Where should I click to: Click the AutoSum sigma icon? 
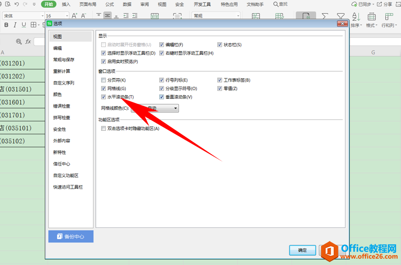(325, 16)
